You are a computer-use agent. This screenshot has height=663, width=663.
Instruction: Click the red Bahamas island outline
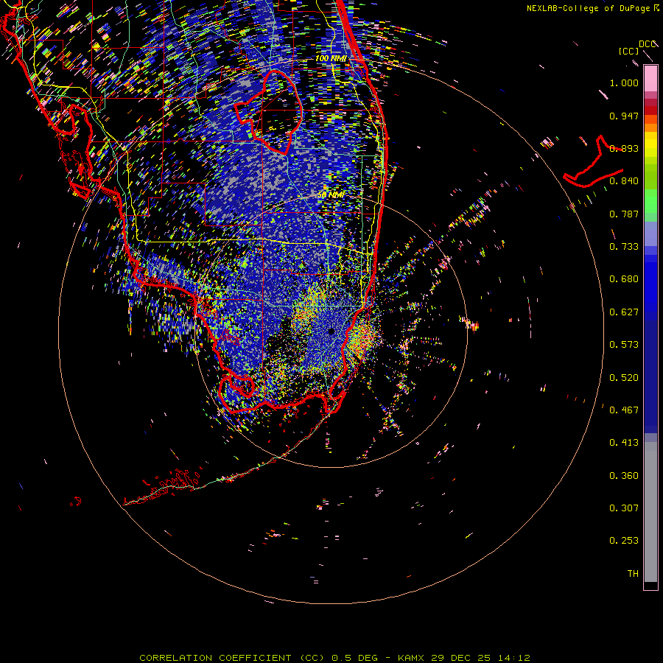tap(593, 163)
